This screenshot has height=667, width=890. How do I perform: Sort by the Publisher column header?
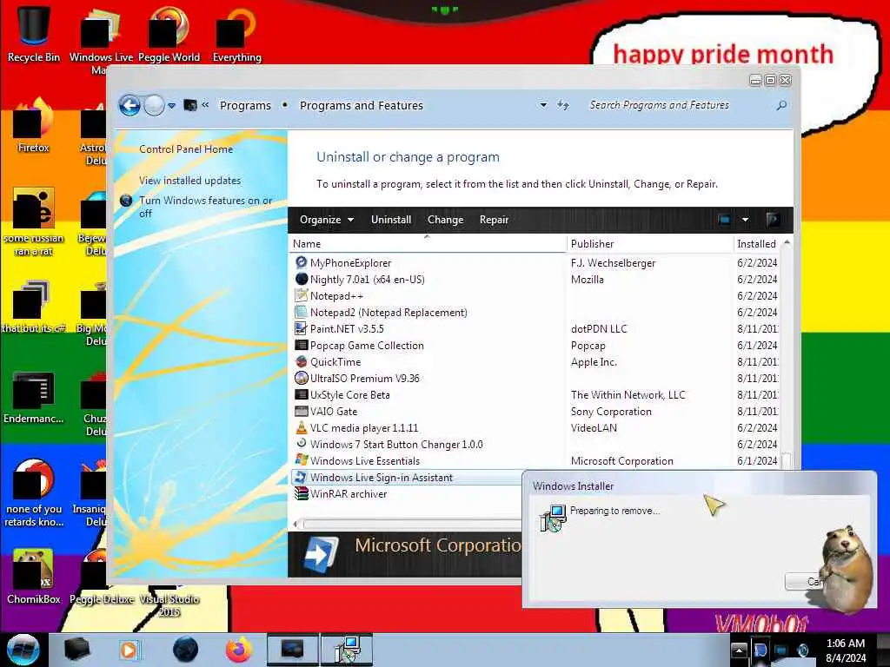(x=650, y=244)
